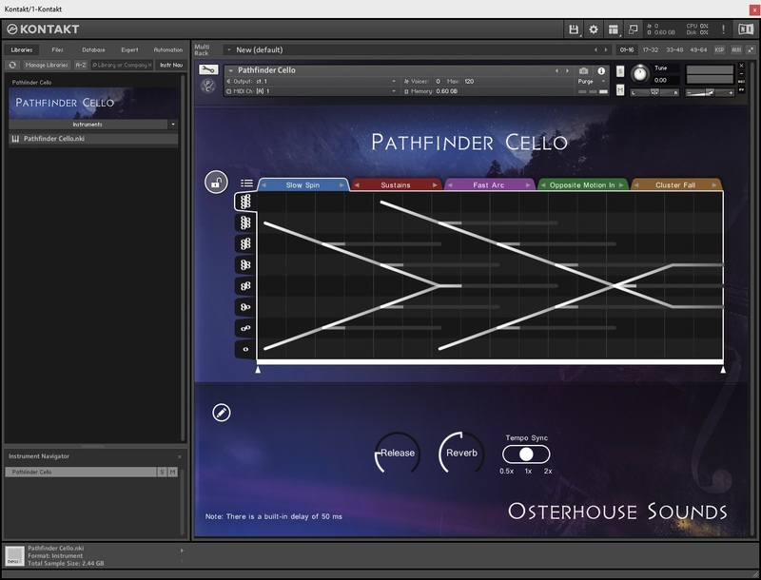Open Kontakt settings gear icon
This screenshot has height=580, width=761.
(x=594, y=29)
